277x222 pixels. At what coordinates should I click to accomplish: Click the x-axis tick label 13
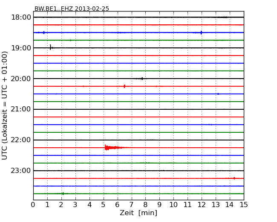tap(216, 204)
